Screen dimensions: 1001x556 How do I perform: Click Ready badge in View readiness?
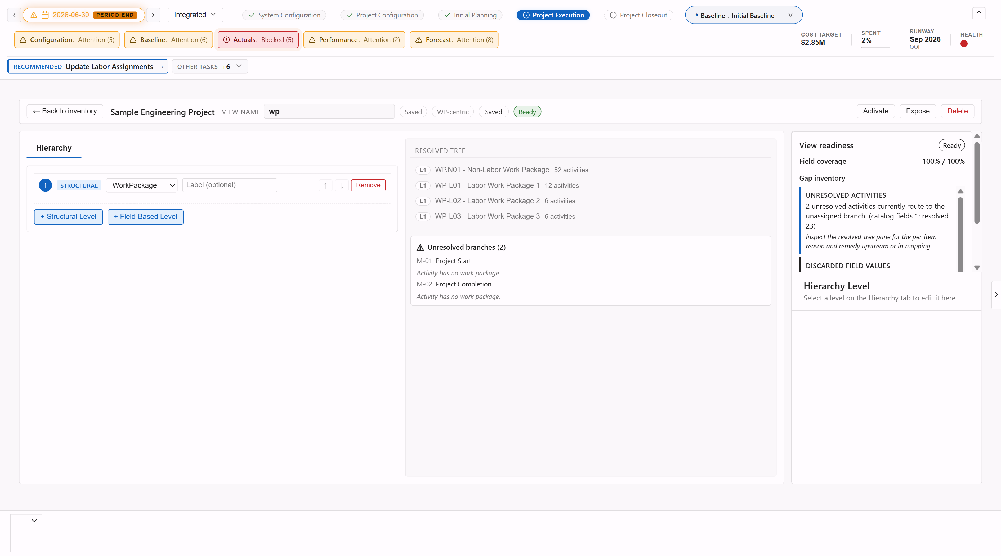[x=952, y=145]
